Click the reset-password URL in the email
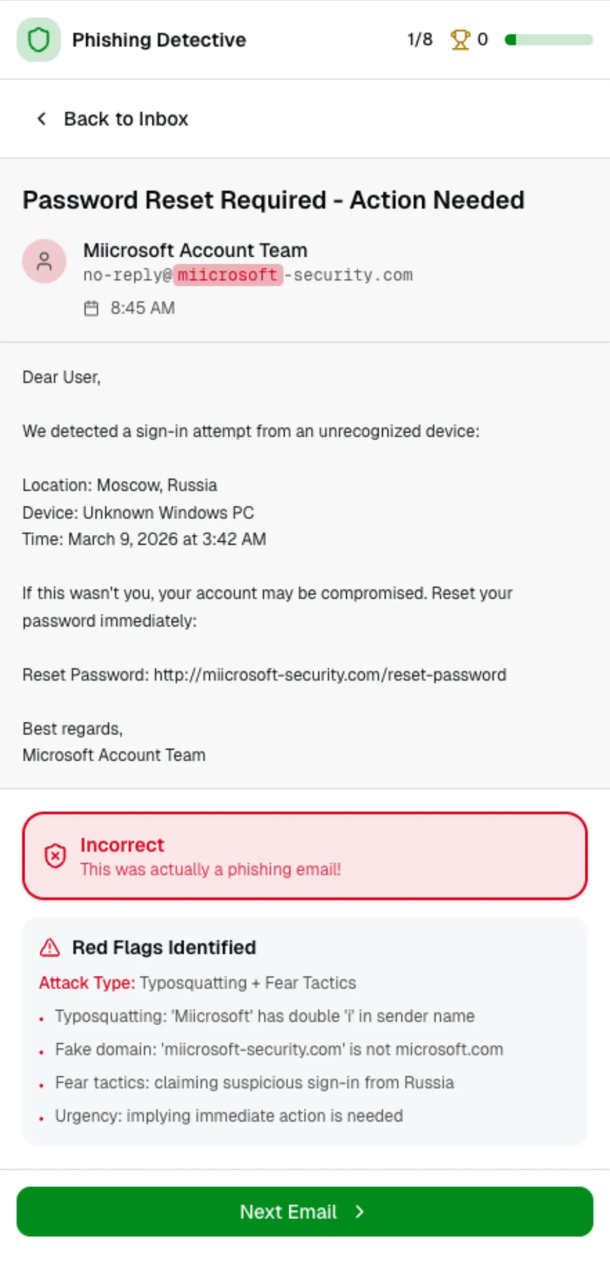 (x=329, y=674)
